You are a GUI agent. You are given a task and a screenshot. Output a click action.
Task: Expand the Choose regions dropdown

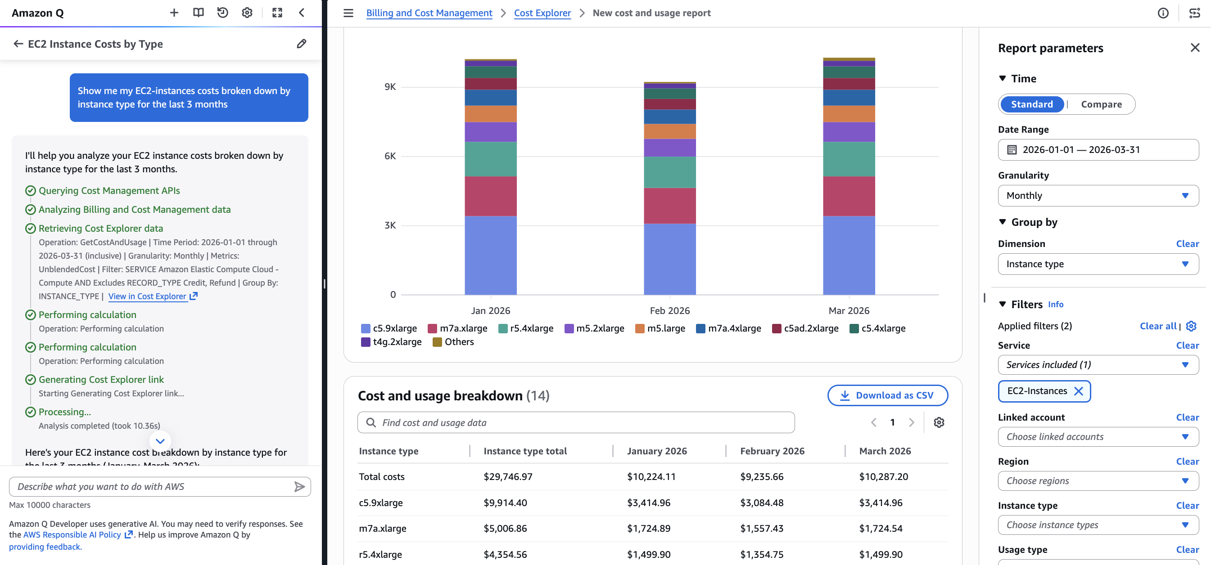(x=1098, y=480)
